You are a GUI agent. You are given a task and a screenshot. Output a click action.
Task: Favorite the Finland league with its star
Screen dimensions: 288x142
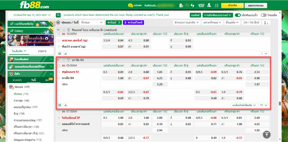point(64,30)
